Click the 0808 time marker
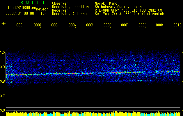The height and width of the screenshot is (116, 183). [142, 25]
